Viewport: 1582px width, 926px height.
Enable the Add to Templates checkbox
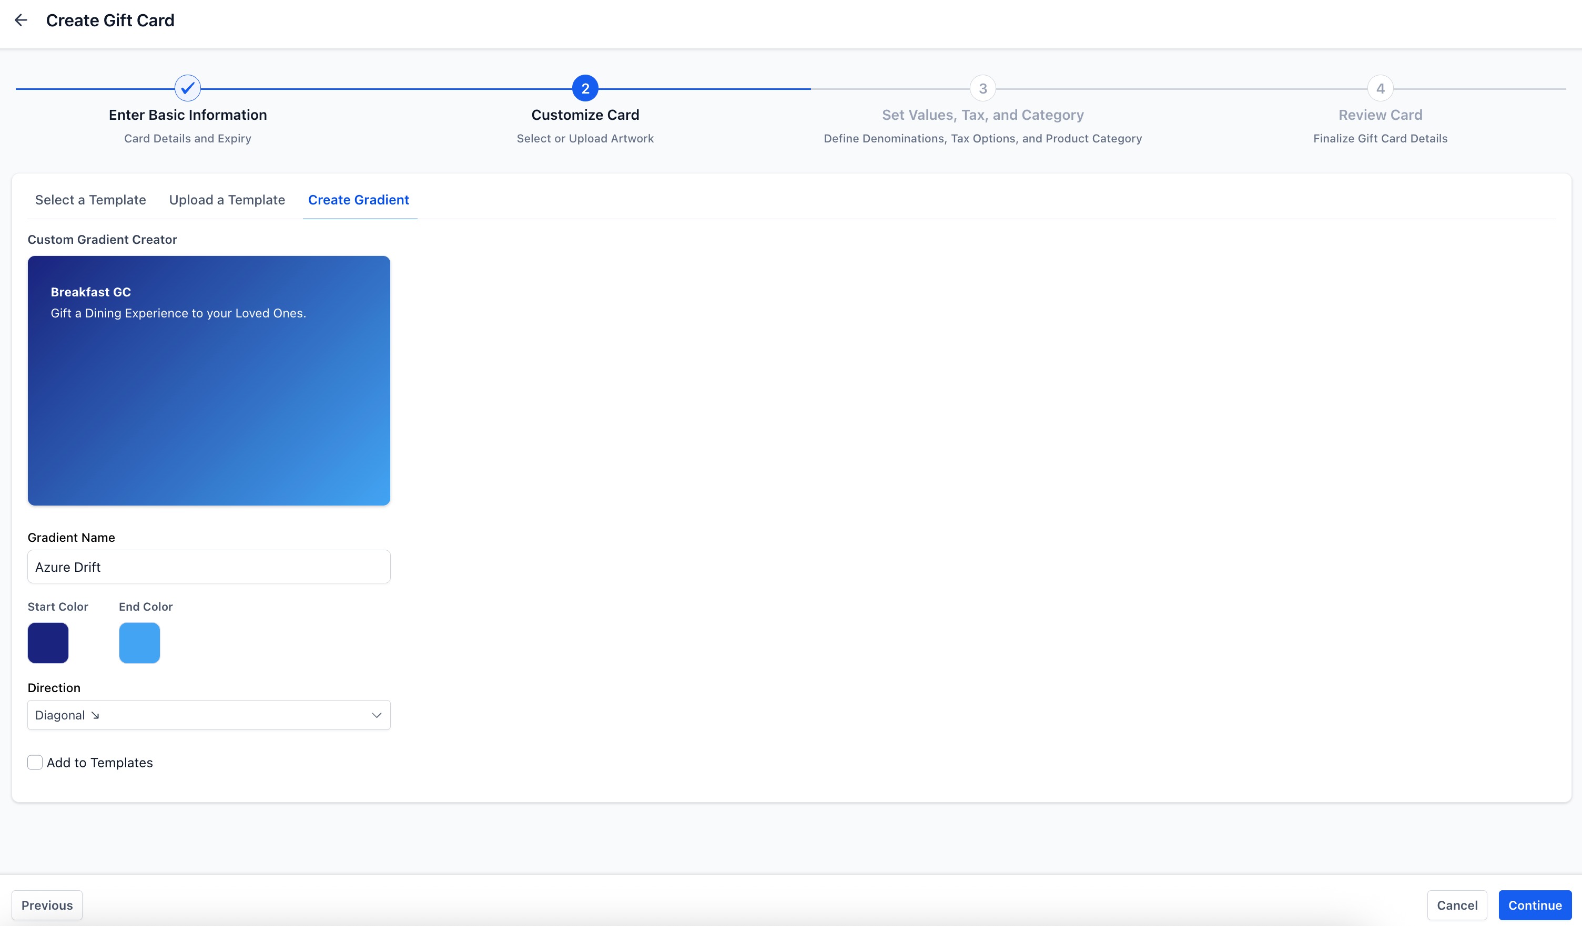(35, 762)
